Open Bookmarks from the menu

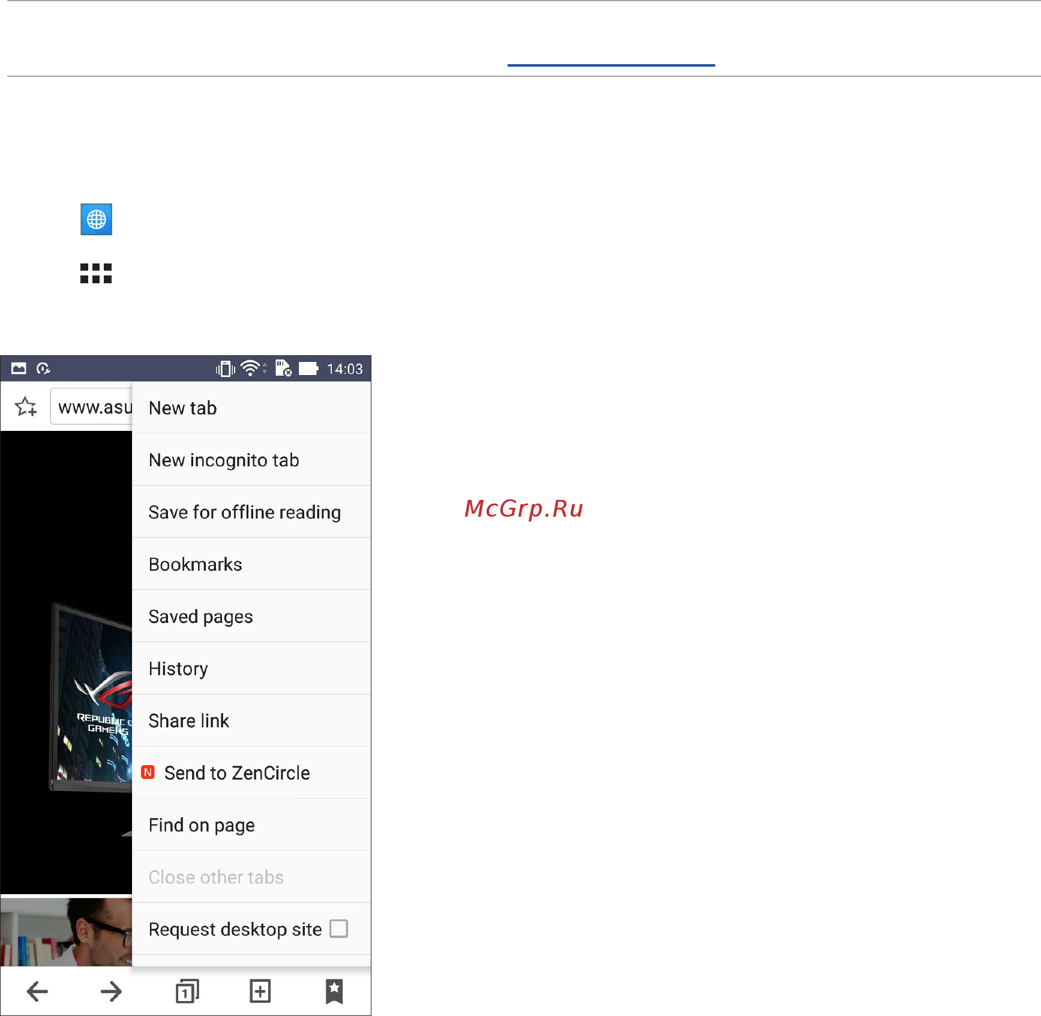click(251, 564)
